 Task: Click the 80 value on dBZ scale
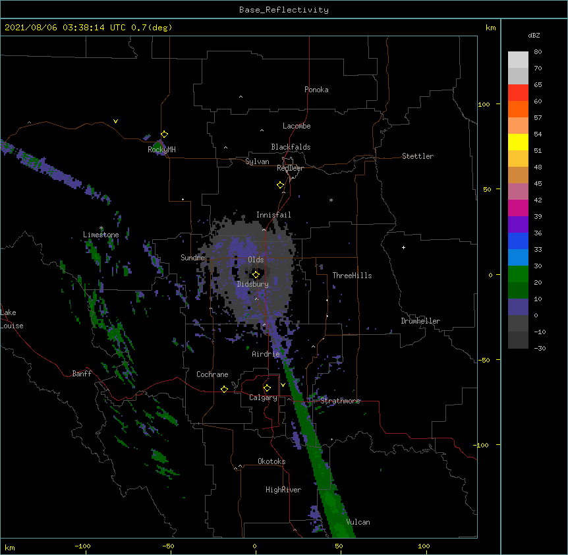coord(538,52)
